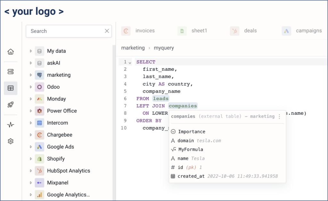Click the Chargebee connector icon

pos(39,135)
